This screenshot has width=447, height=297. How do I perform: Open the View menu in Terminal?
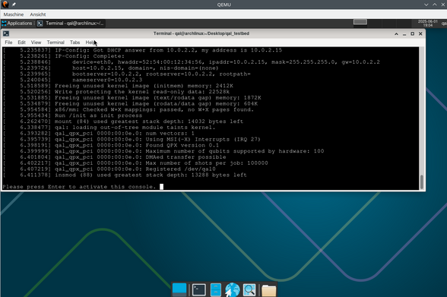point(36,43)
